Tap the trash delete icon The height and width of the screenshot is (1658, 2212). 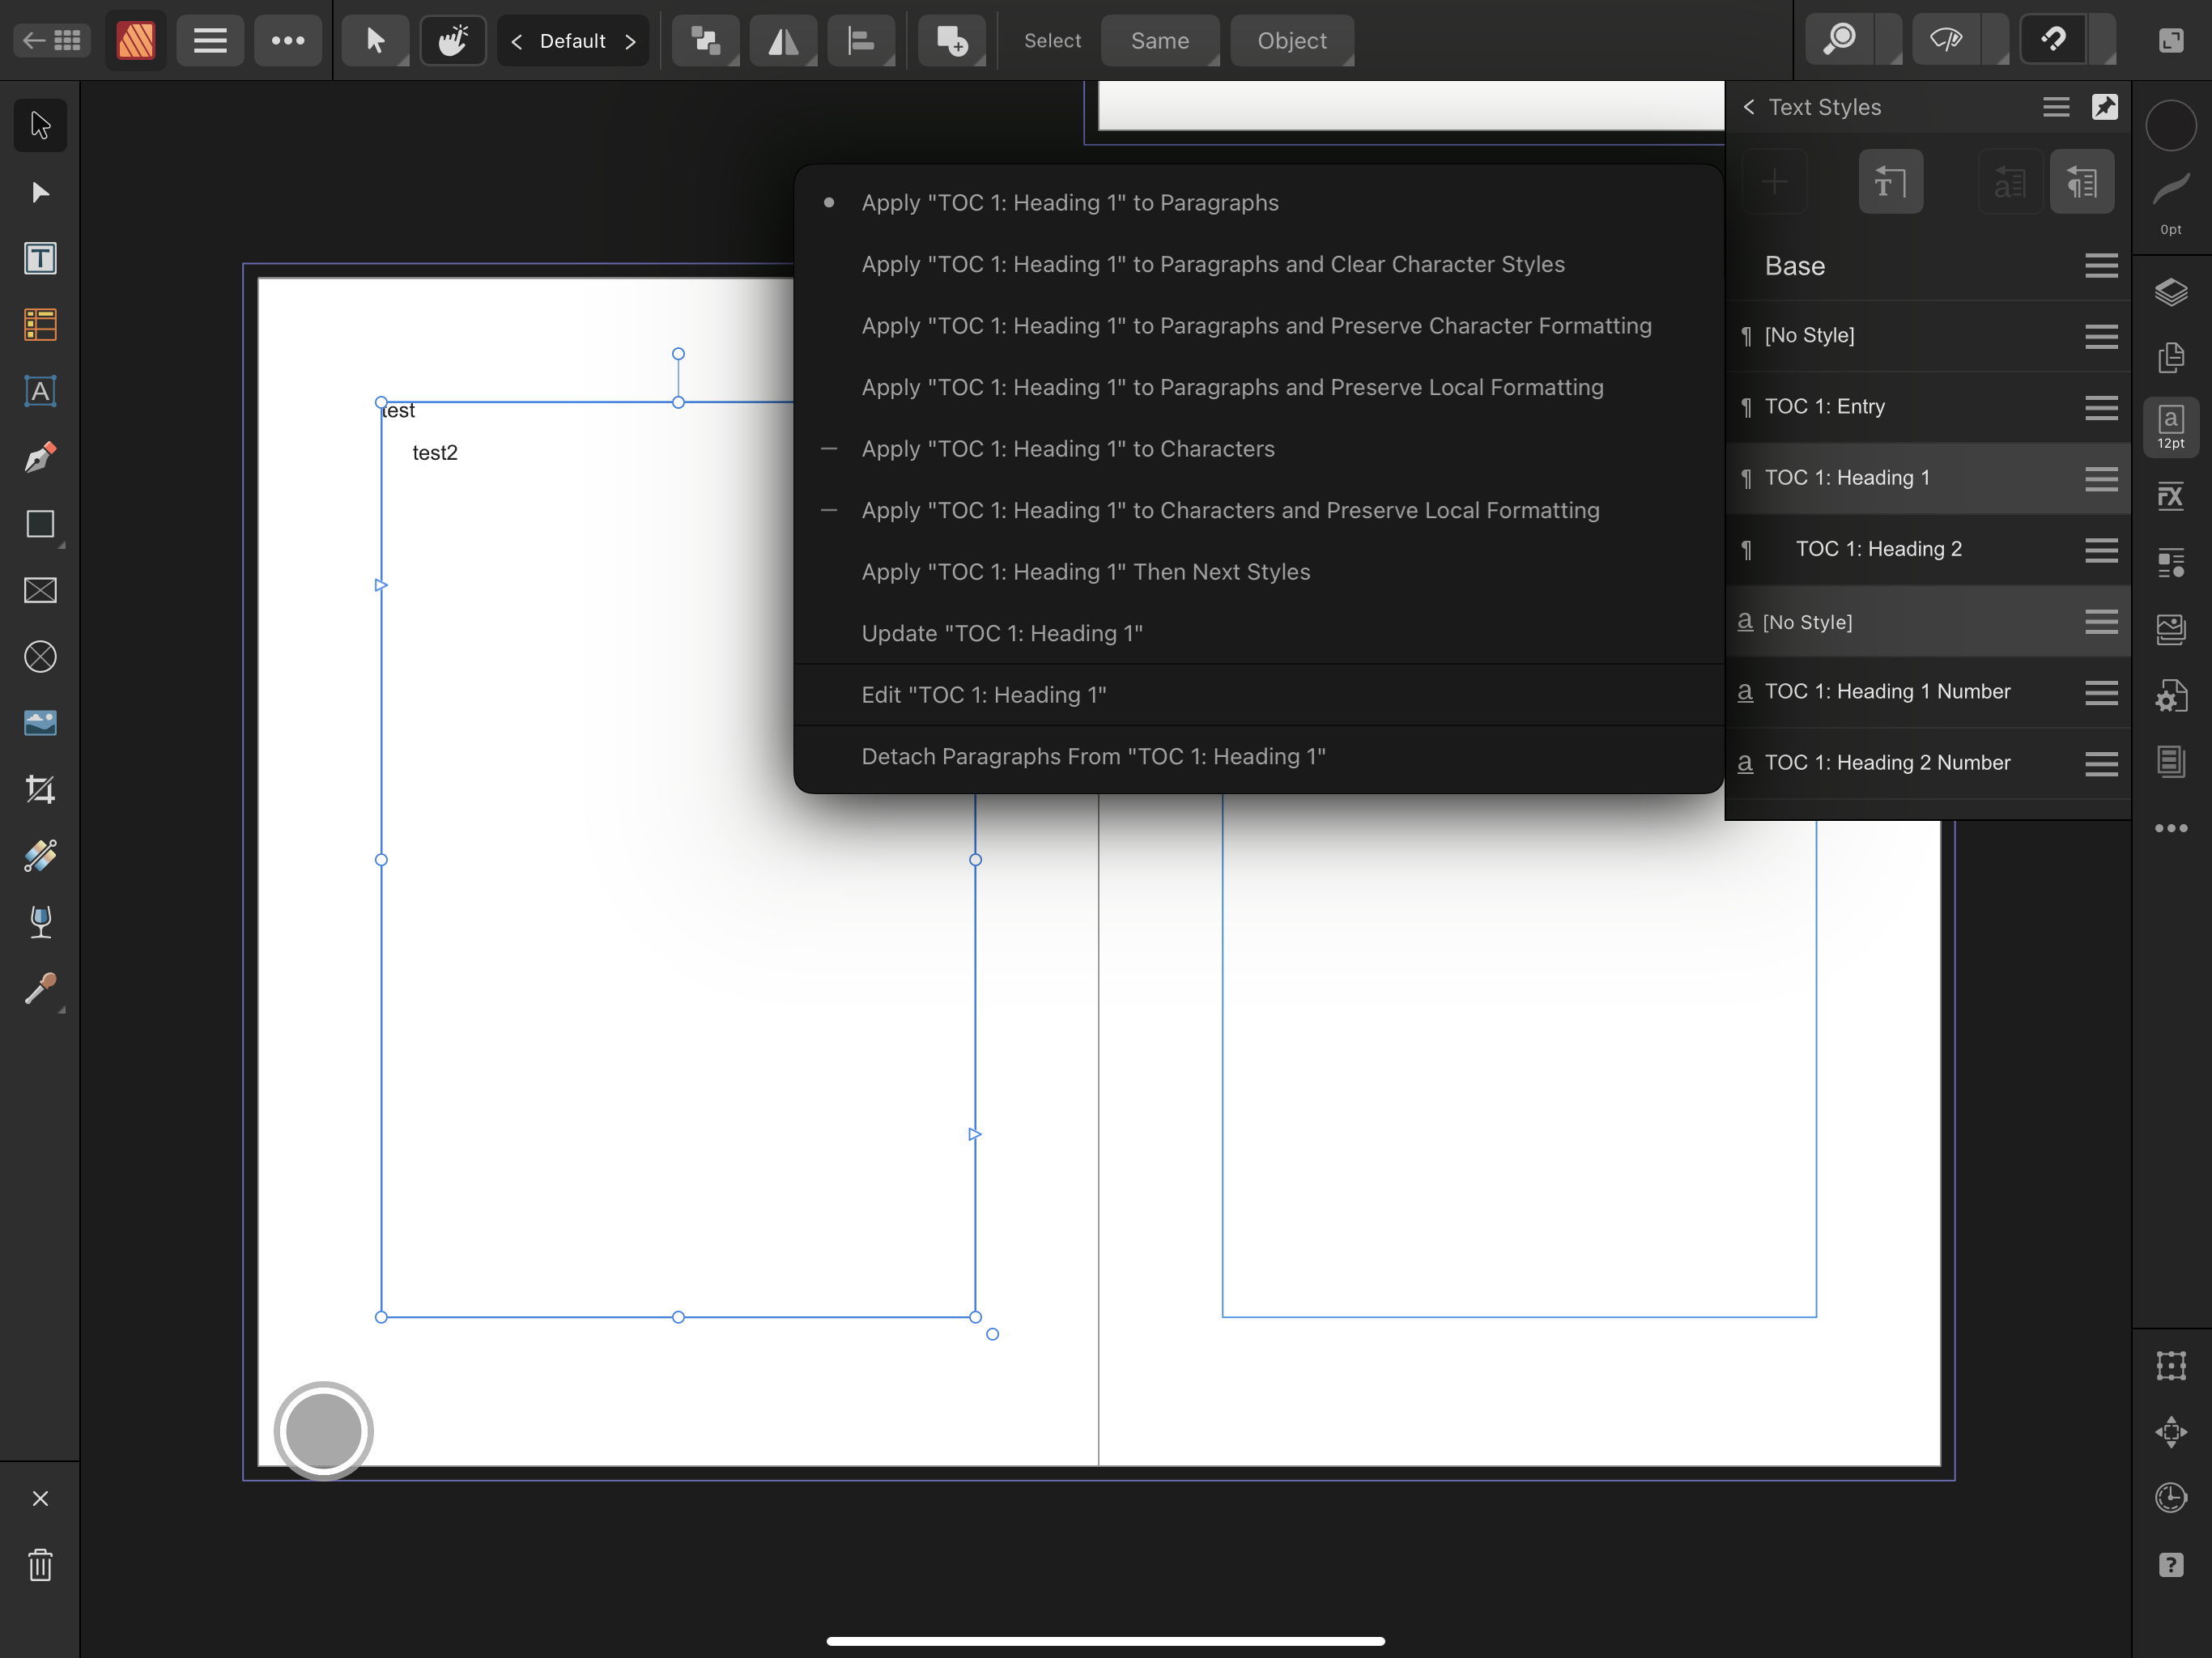coord(40,1565)
